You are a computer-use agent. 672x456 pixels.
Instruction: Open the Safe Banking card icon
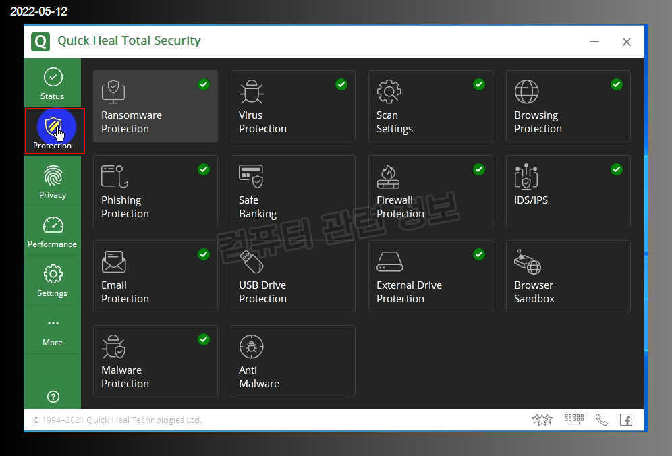[251, 176]
